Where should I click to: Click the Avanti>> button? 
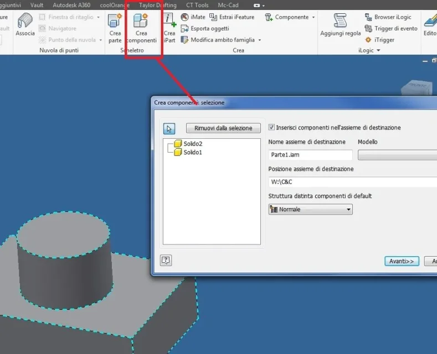point(402,261)
